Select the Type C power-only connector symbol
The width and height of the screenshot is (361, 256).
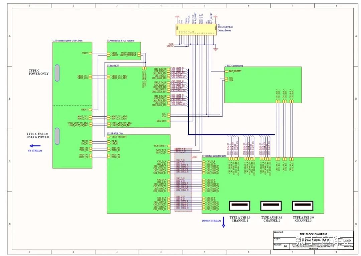pyautogui.click(x=57, y=73)
